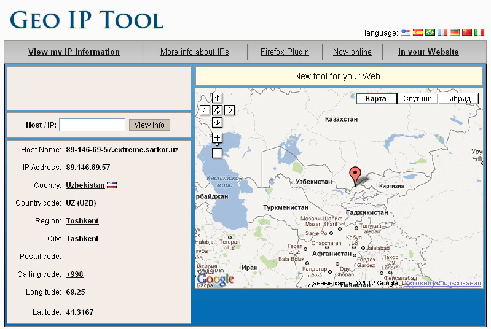The width and height of the screenshot is (491, 329).
Task: Follow the Uzbekistan country link
Action: point(85,185)
